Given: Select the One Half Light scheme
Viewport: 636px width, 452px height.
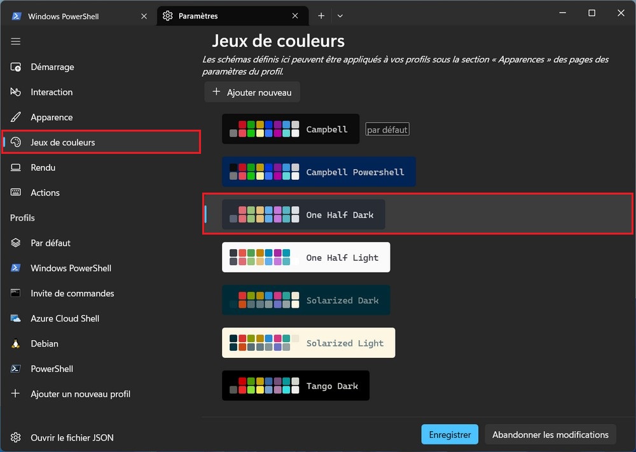Looking at the screenshot, I should (306, 257).
